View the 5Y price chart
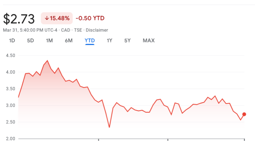 point(127,41)
